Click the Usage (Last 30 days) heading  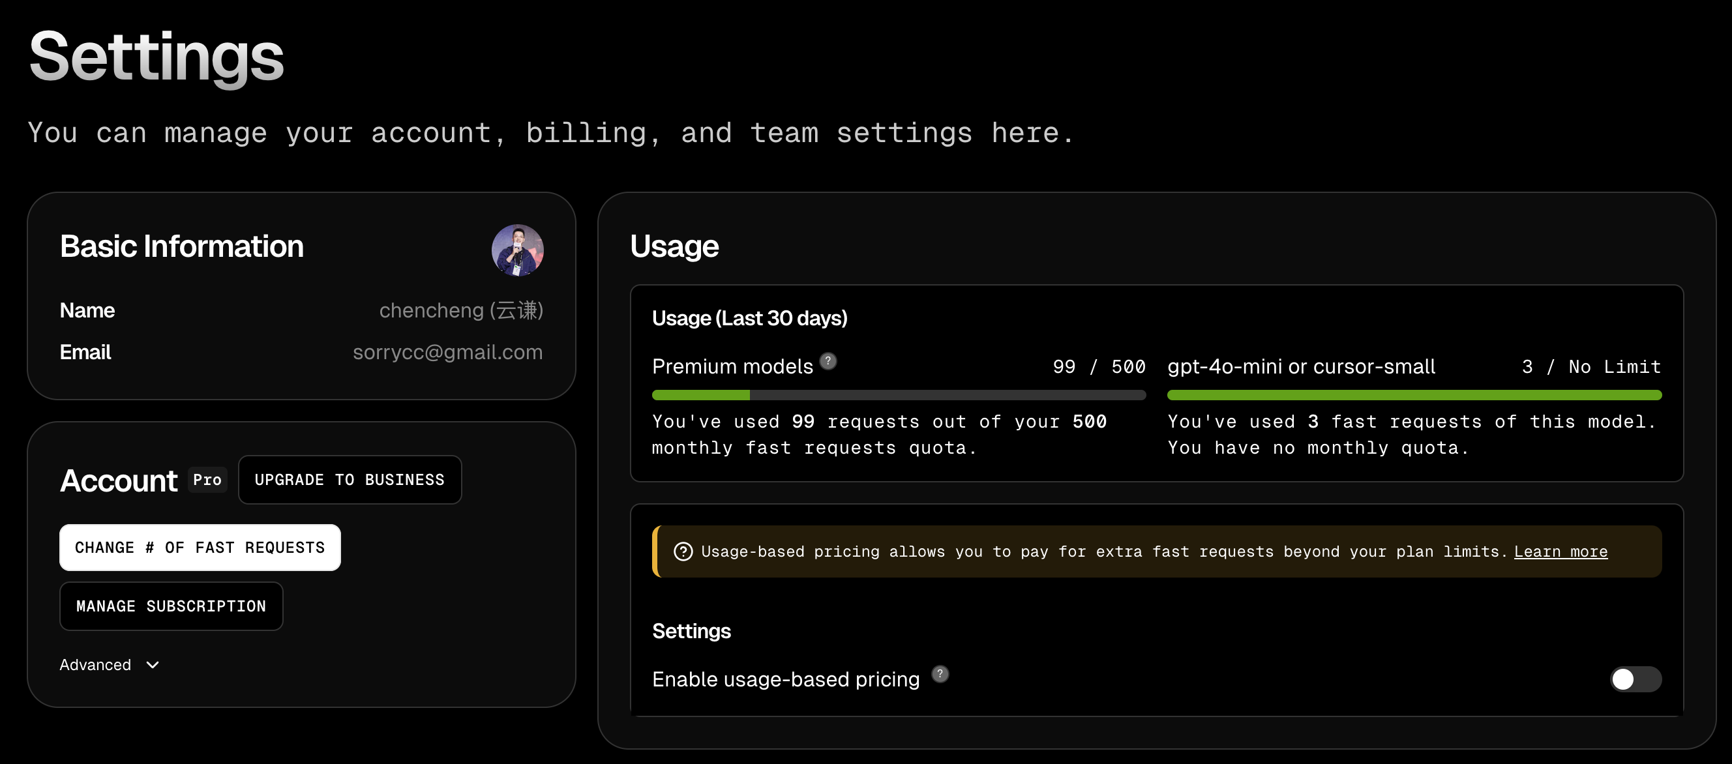click(x=750, y=318)
